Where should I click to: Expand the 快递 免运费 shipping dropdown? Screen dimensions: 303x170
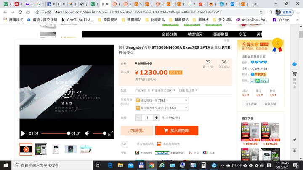coord(189,90)
